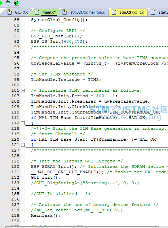
Task: Click TimHandle.Init.Period = 500 - 1; line
Action: (x=74, y=96)
